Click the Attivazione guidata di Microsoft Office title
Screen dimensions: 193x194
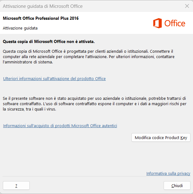[43, 6]
